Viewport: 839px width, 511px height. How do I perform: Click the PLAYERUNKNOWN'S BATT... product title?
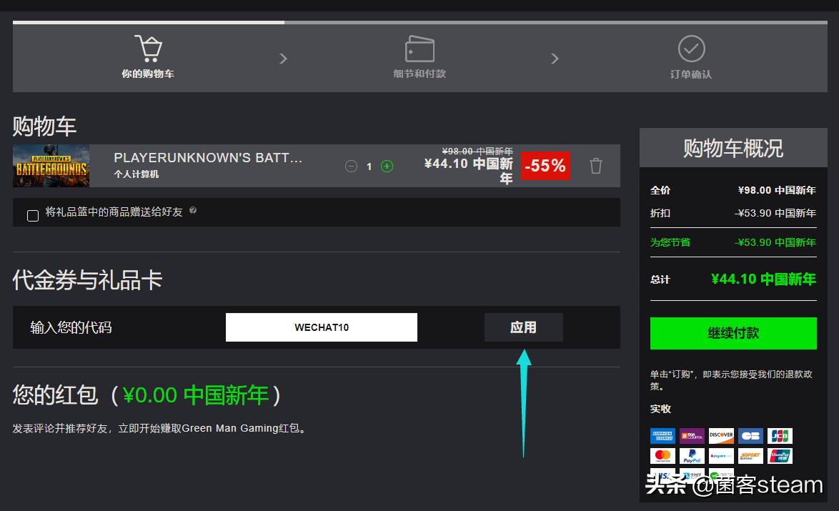(208, 158)
